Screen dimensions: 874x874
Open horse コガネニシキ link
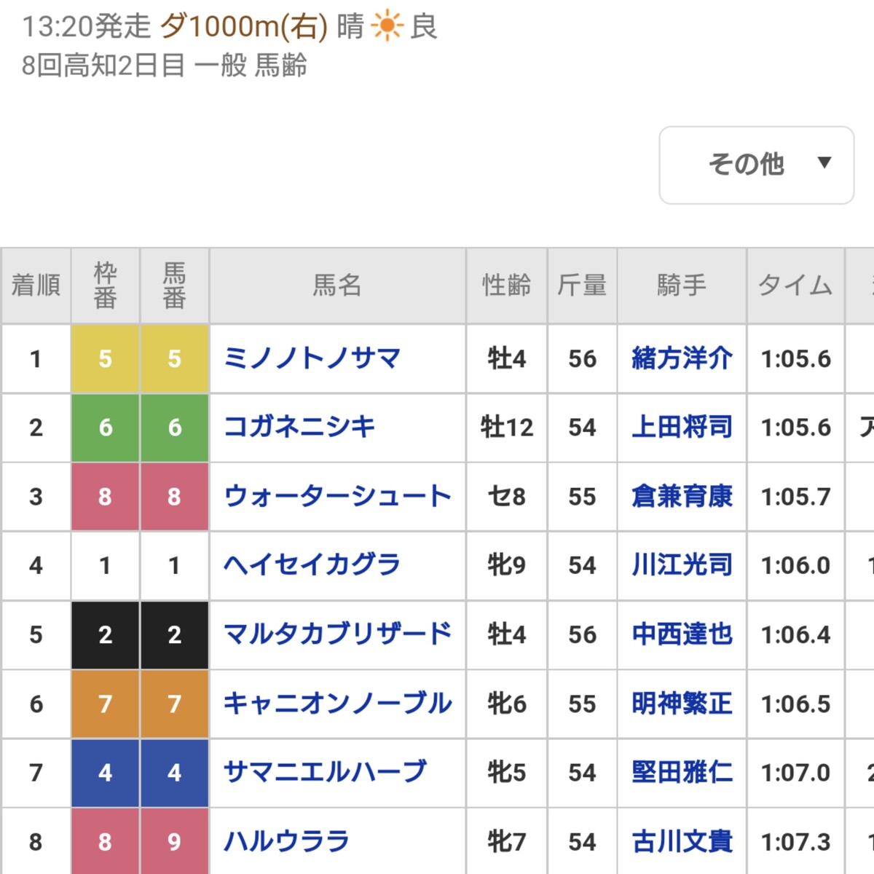pyautogui.click(x=299, y=427)
